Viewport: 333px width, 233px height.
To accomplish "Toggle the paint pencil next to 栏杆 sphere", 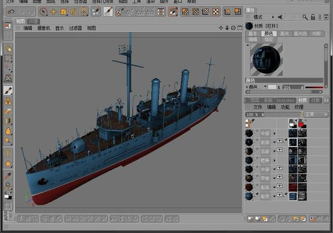I will pyautogui.click(x=257, y=159).
